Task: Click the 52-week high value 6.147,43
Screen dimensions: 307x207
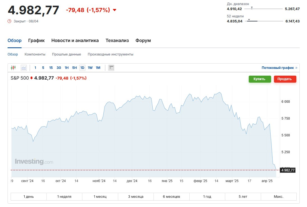Action: (x=292, y=21)
